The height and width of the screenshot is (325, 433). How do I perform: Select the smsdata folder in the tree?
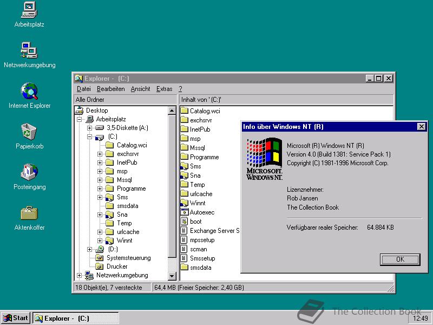[x=127, y=206]
